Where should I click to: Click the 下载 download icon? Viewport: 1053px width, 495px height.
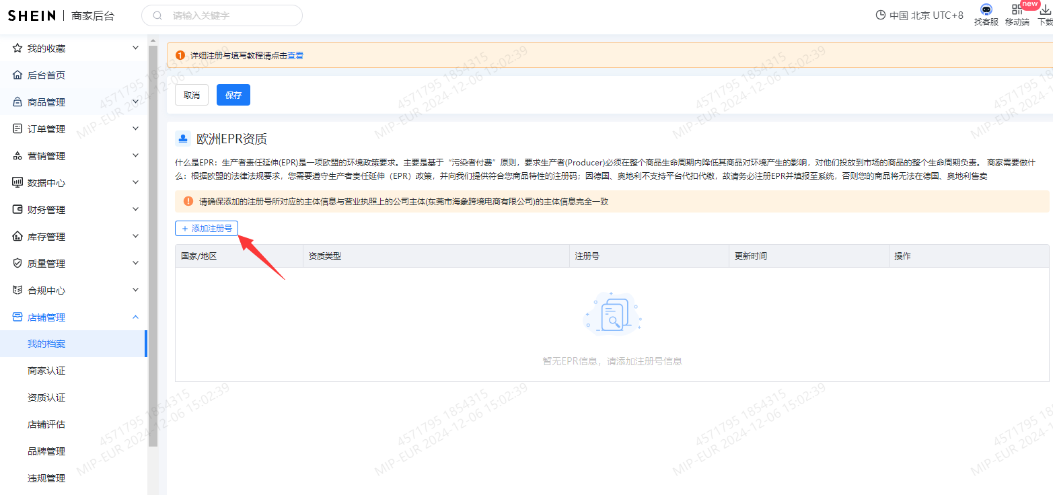point(1044,11)
